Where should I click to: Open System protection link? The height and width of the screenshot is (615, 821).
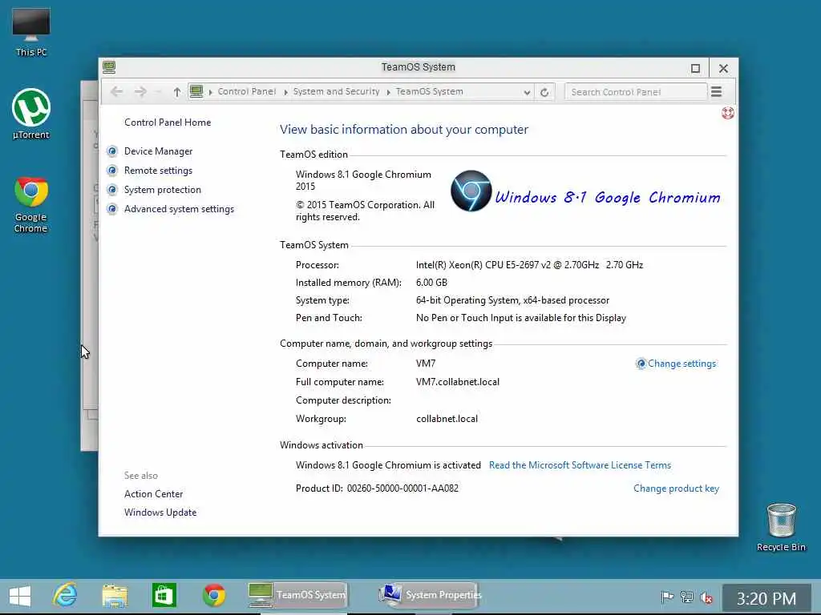(162, 190)
